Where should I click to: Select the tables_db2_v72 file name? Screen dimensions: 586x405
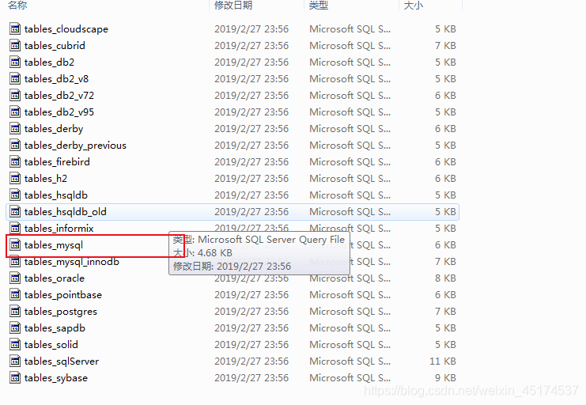59,96
